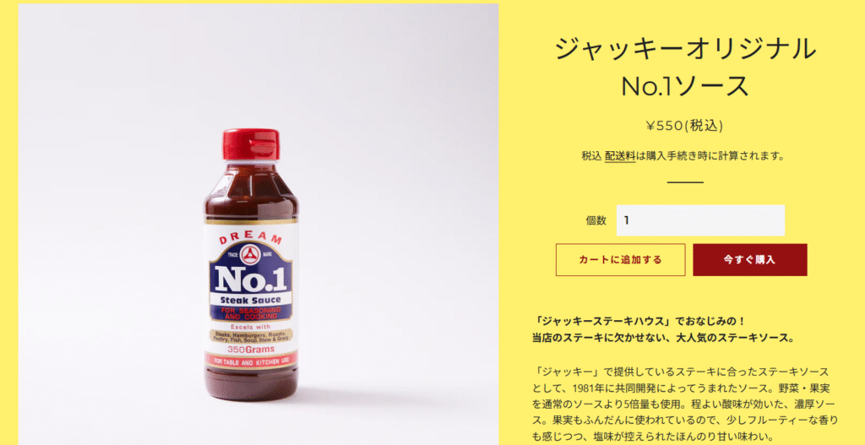Focus the 個数 quantity input field
Image resolution: width=865 pixels, height=445 pixels.
[700, 220]
